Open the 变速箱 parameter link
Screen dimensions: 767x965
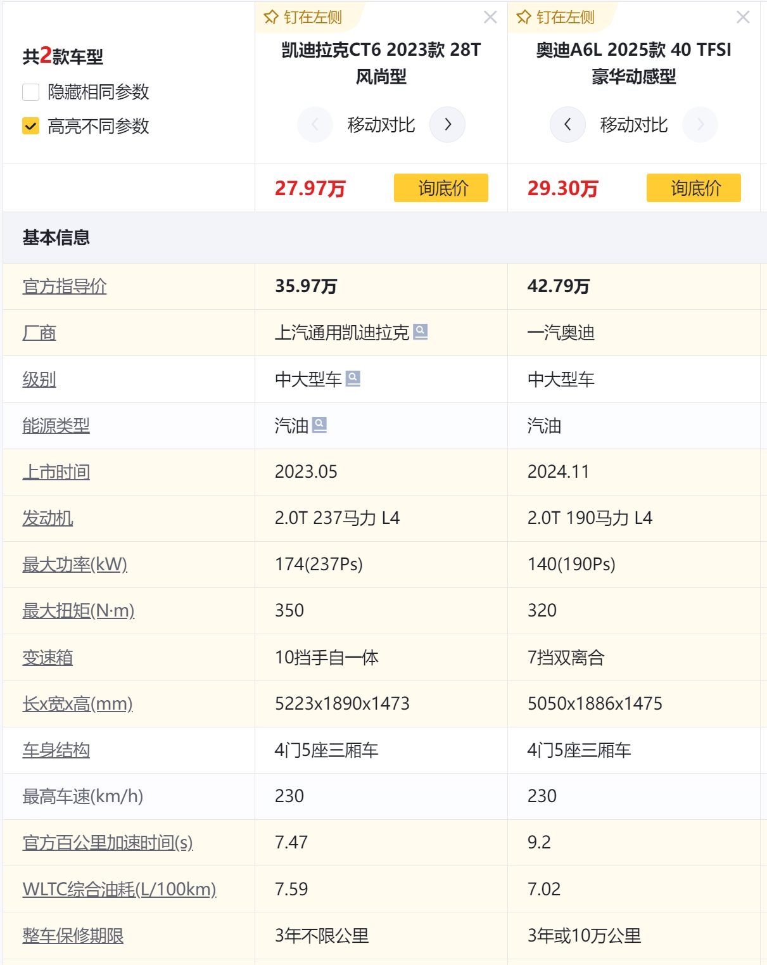[x=48, y=657]
